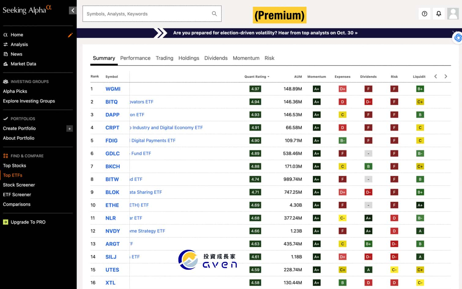Viewport: 462px width, 289px height.
Task: Click the Home alpha icon
Action: point(5,35)
